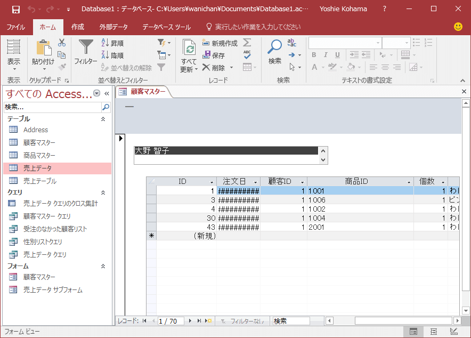This screenshot has height=338, width=471.
Task: Open the font name combo box
Action: (345, 43)
